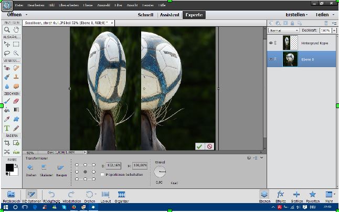Choose the Lasso selection tool
The image size is (339, 212).
tap(7, 53)
